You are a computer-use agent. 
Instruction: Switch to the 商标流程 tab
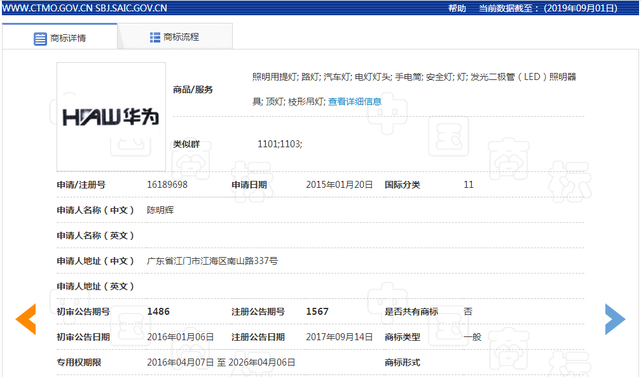point(175,37)
